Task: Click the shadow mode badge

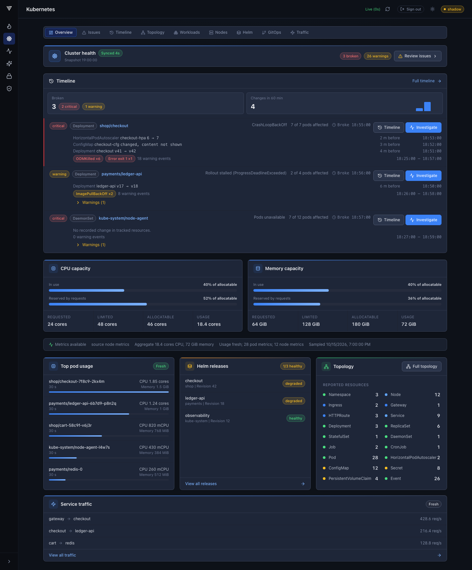Action: (452, 9)
